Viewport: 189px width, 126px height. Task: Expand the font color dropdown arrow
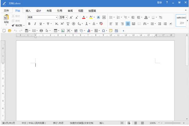point(87,18)
